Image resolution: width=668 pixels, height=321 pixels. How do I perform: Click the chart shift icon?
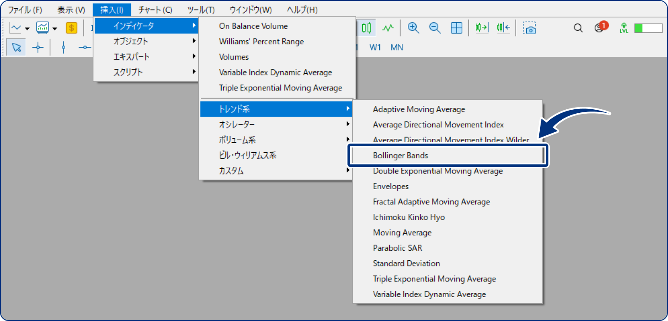coord(503,28)
